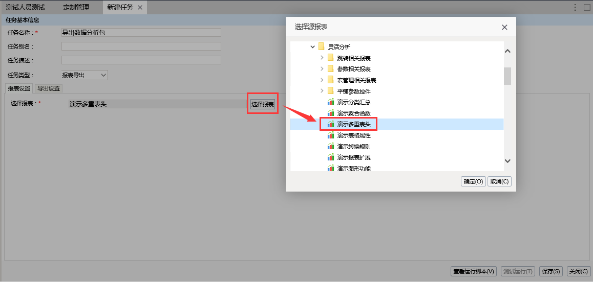Screen dimensions: 593x282
Task: Save the task with 保存(S)
Action: point(551,271)
